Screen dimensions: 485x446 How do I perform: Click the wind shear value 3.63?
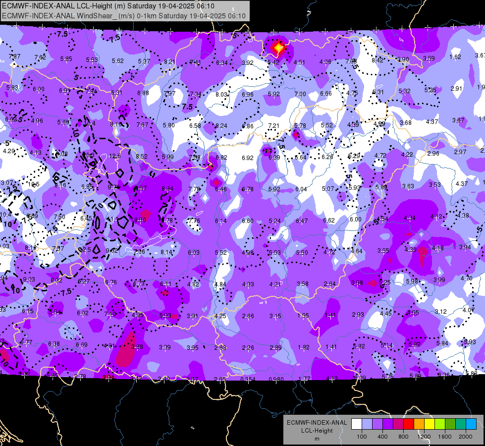click(x=408, y=186)
